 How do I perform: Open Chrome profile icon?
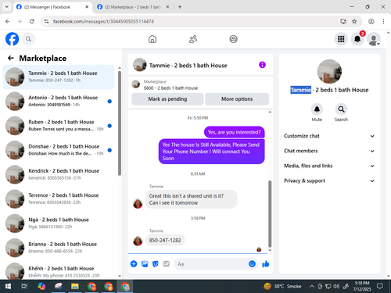click(x=371, y=21)
